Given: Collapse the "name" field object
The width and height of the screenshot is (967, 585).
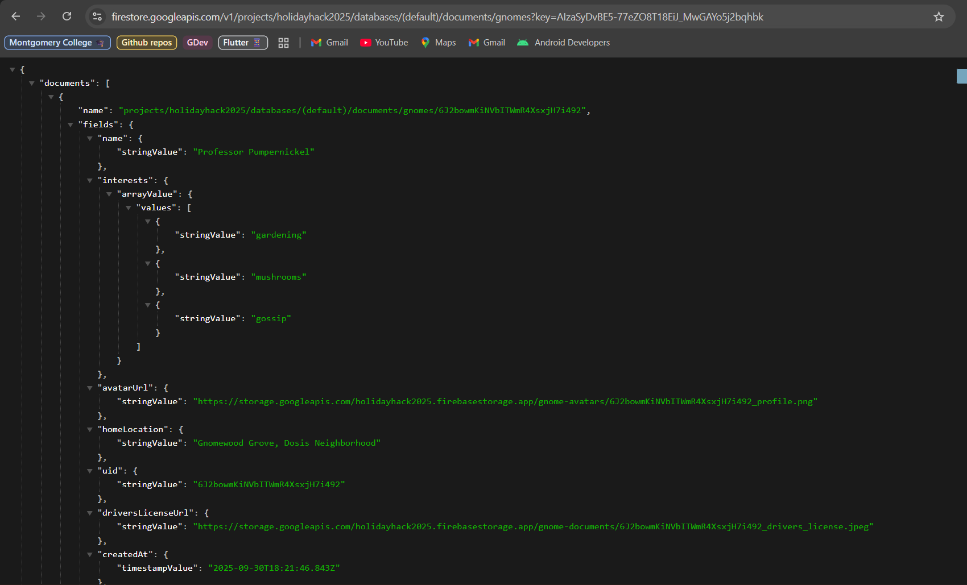Looking at the screenshot, I should (x=90, y=138).
